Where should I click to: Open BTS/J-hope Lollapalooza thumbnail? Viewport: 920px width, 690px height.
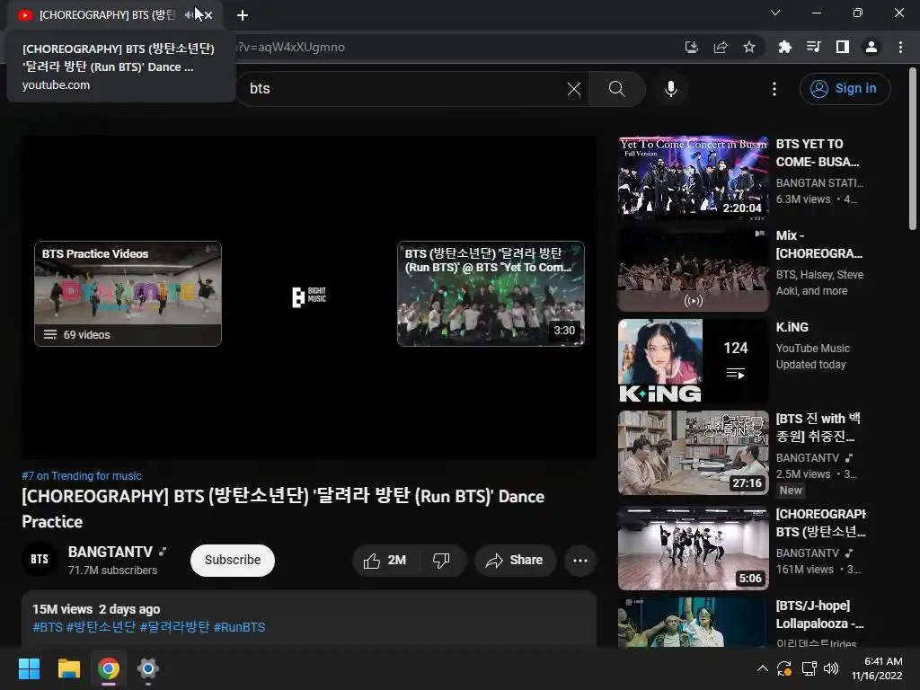click(693, 623)
